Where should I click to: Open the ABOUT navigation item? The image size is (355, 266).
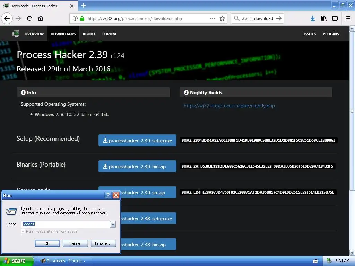tap(89, 34)
